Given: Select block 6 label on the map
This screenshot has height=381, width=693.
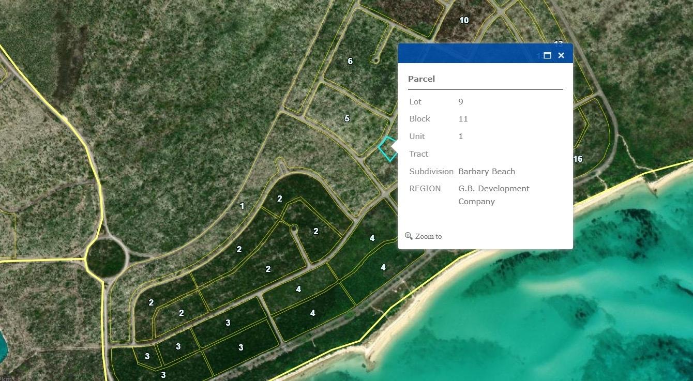Looking at the screenshot, I should tap(350, 61).
